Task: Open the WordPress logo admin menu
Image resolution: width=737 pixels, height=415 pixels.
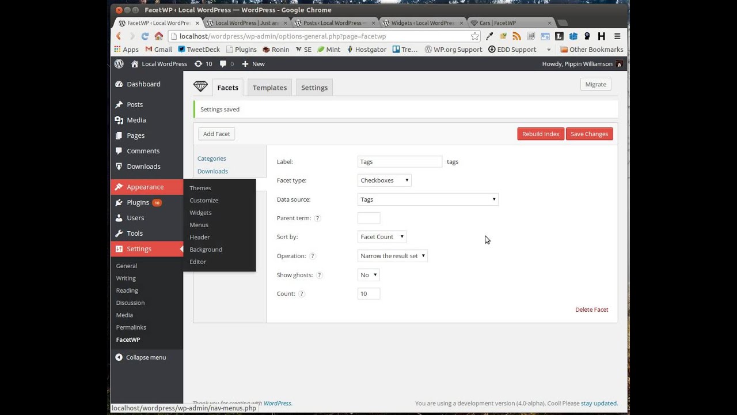Action: (119, 63)
